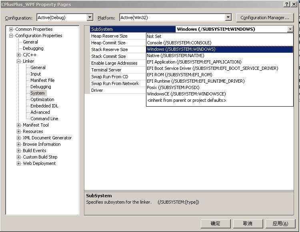This screenshot has height=232, width=300.
Task: Expand the XML Document Generator node
Action: [18, 138]
